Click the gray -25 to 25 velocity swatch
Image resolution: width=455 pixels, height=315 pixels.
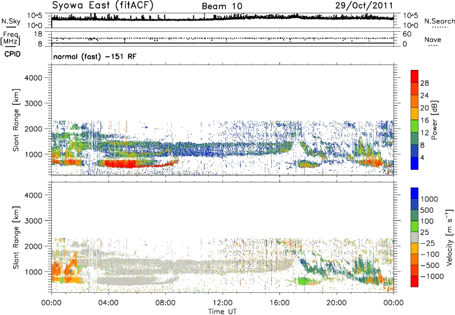coord(415,238)
